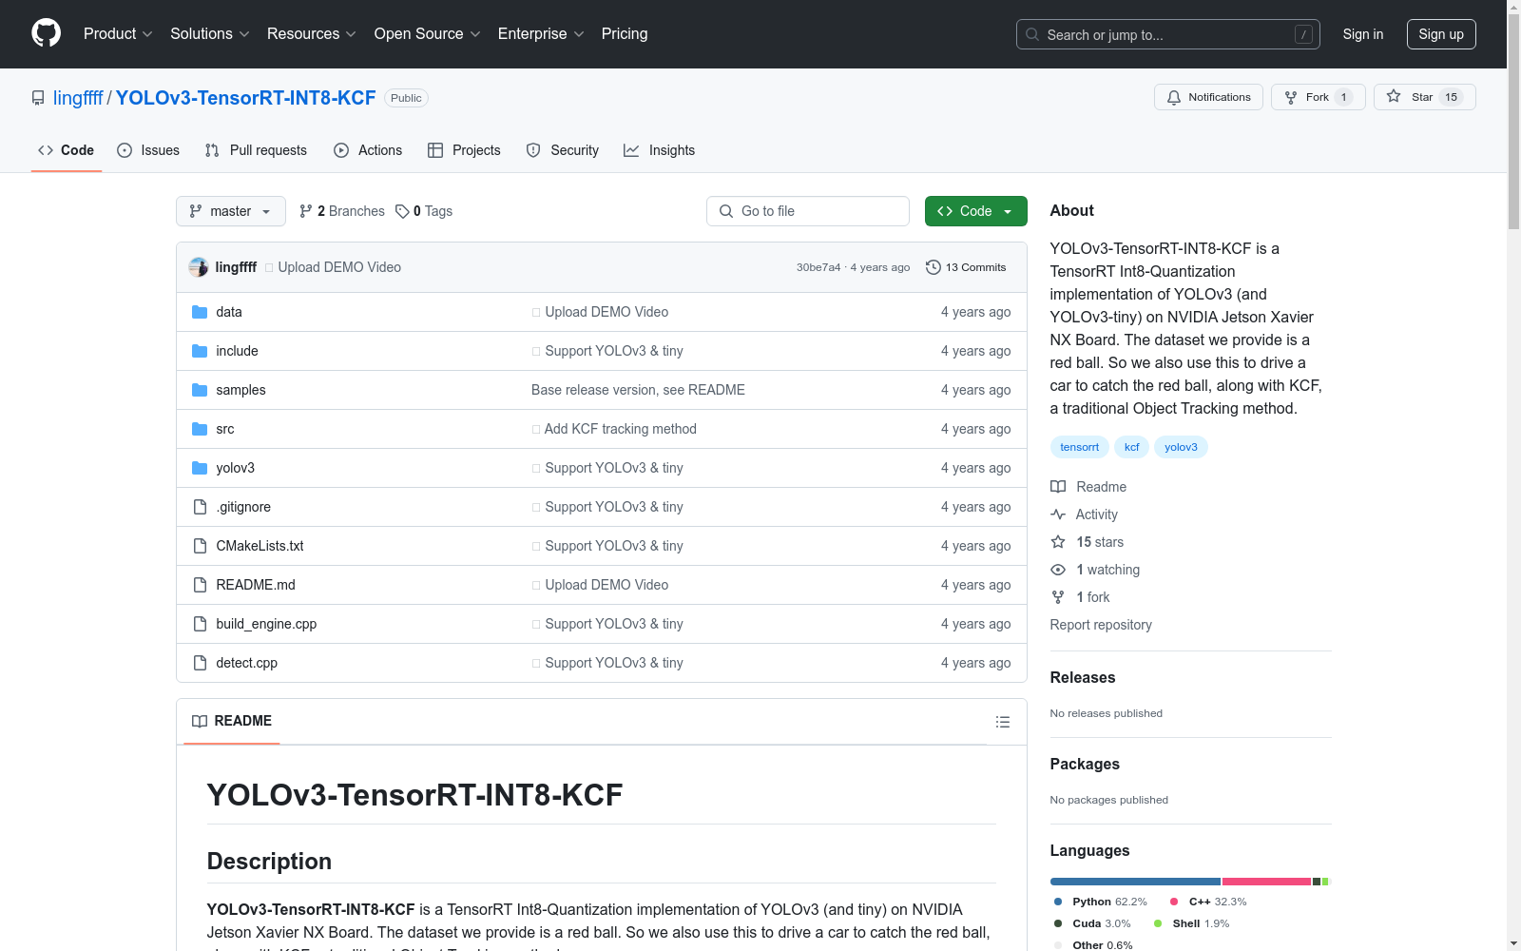The width and height of the screenshot is (1521, 951).
Task: Click Report repository
Action: pos(1101,625)
